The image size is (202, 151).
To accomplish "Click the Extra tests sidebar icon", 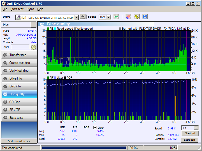I will pos(5,118).
